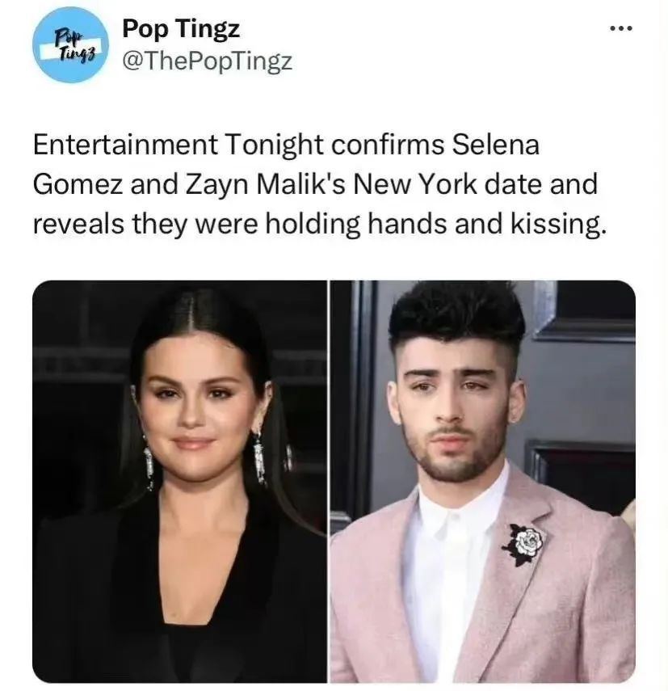Select the "Selena" word in the tweet text
The height and width of the screenshot is (691, 668).
pyautogui.click(x=495, y=145)
